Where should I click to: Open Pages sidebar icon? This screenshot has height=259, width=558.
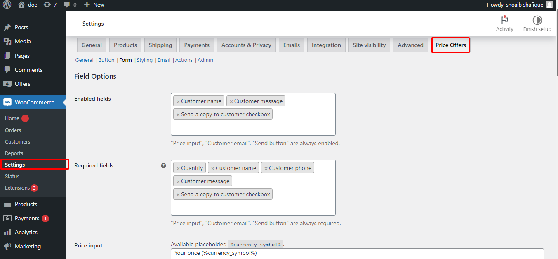pyautogui.click(x=7, y=56)
